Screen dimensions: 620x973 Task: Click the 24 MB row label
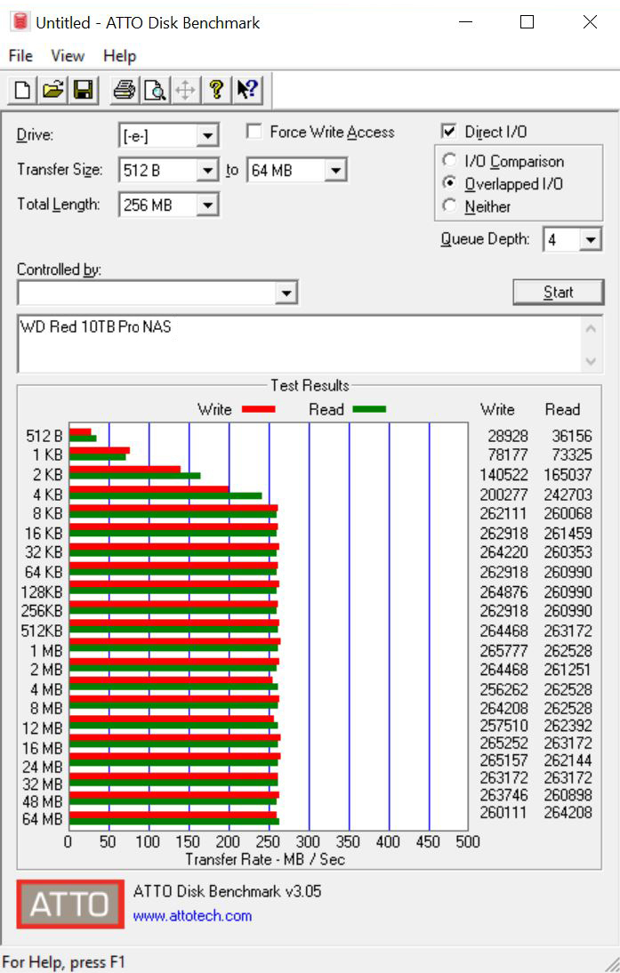[42, 767]
